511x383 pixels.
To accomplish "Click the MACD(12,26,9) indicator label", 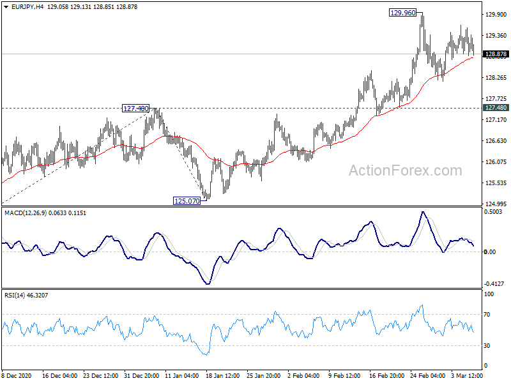I will pyautogui.click(x=26, y=213).
